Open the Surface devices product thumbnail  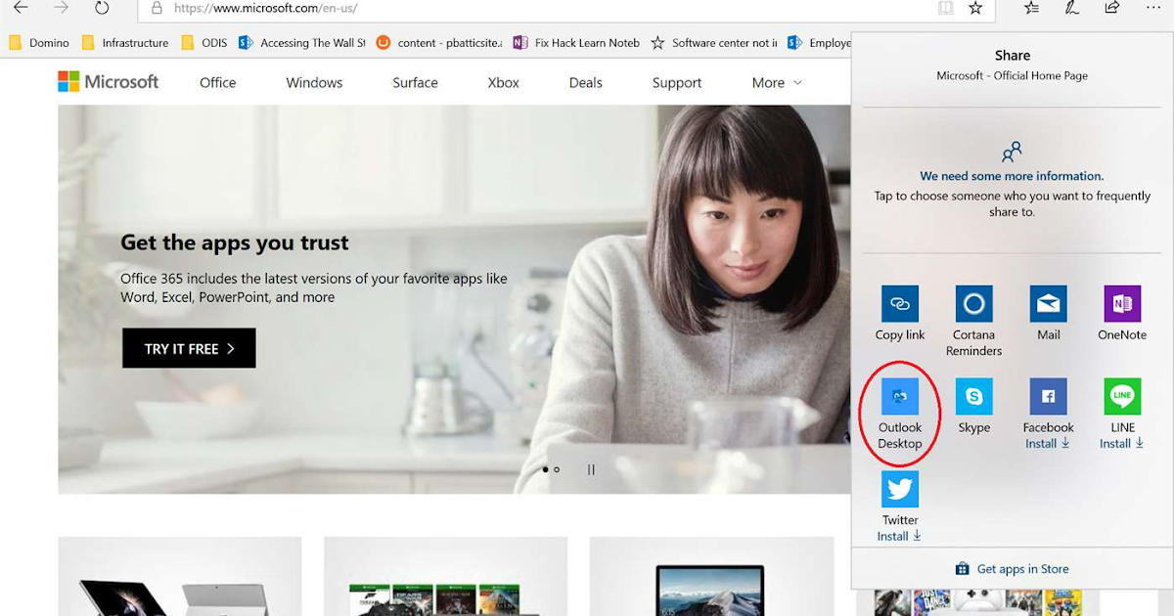coord(180,576)
